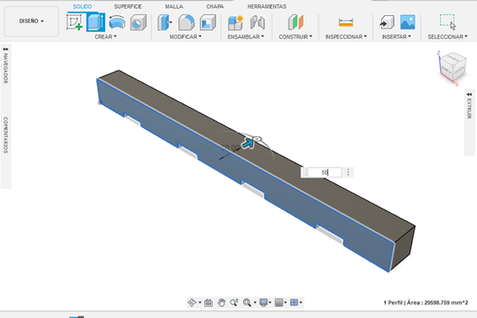The image size is (477, 318).
Task: Open the Zoom Window options dropdown arrow
Action: pos(255,303)
